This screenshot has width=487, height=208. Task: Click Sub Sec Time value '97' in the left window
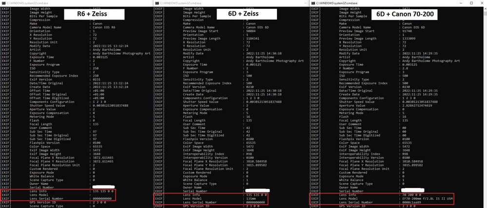point(95,132)
